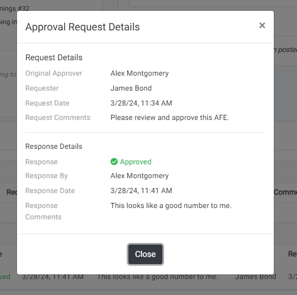This screenshot has height=295, width=297.
Task: Click James Bond in the background table row
Action: 256,277
